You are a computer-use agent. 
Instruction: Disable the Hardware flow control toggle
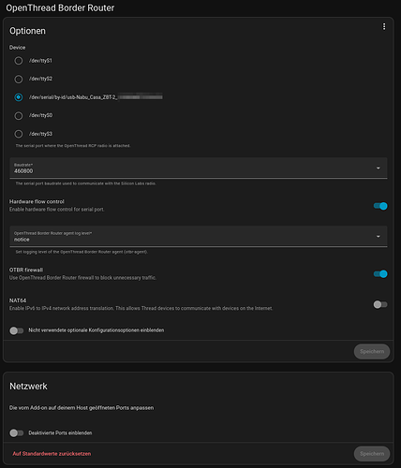(x=380, y=206)
